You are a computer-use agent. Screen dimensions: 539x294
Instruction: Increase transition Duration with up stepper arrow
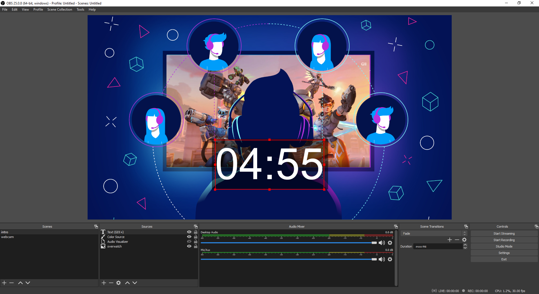pos(465,244)
